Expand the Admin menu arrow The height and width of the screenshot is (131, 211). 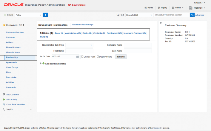pos(183,8)
